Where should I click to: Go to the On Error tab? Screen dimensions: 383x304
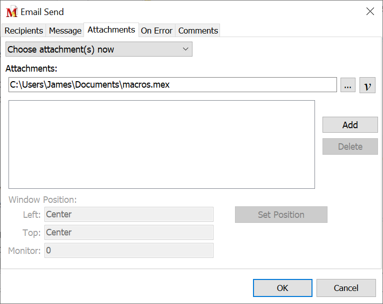pyautogui.click(x=156, y=31)
